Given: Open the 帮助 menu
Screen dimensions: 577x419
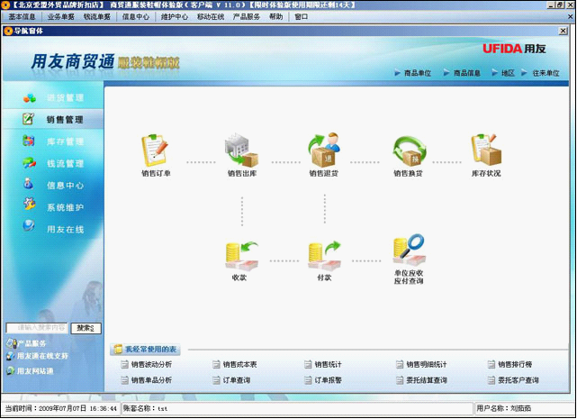Looking at the screenshot, I should point(275,16).
